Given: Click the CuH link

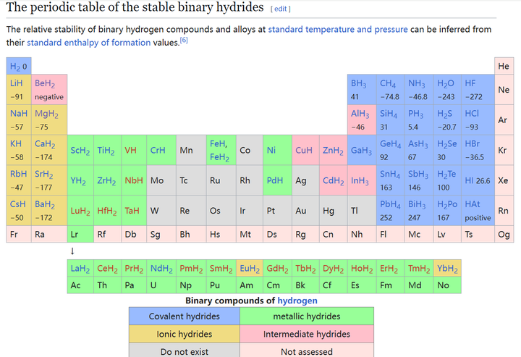Looking at the screenshot, I should [x=304, y=150].
